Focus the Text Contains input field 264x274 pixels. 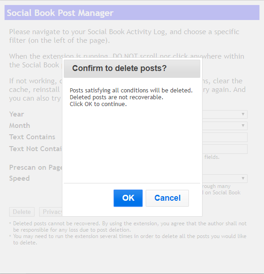pos(225,137)
